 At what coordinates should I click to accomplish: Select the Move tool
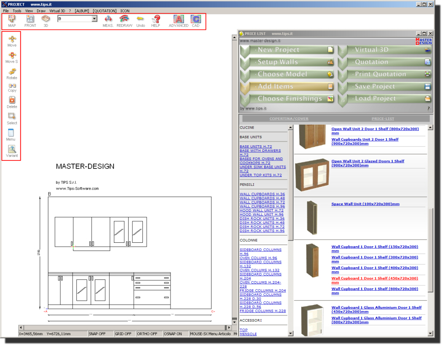point(12,41)
